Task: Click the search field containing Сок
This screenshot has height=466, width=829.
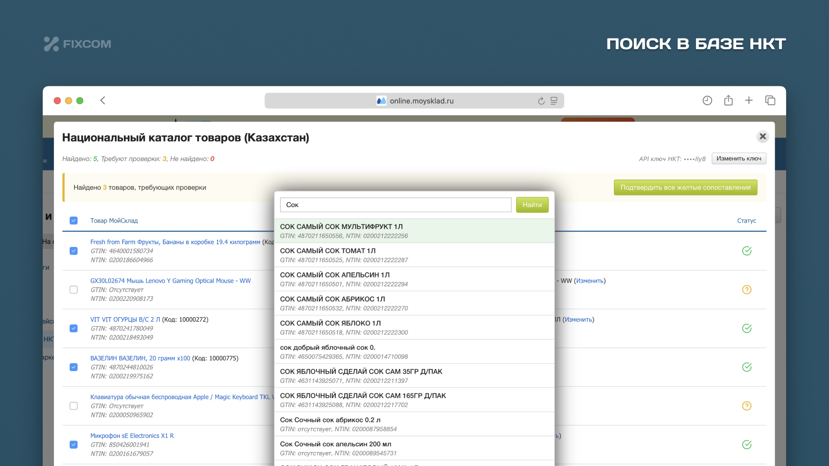Action: pos(395,205)
